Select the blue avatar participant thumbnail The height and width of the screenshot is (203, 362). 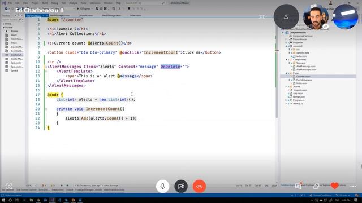[345, 16]
